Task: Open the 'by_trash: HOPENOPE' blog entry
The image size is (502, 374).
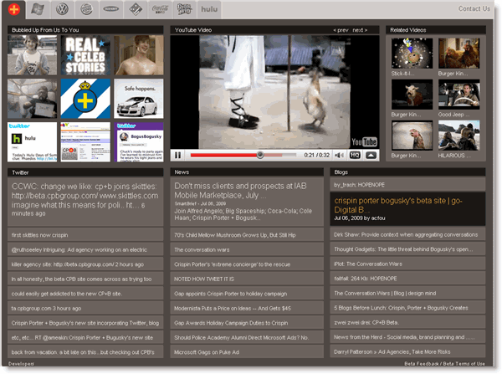Action: [x=408, y=185]
